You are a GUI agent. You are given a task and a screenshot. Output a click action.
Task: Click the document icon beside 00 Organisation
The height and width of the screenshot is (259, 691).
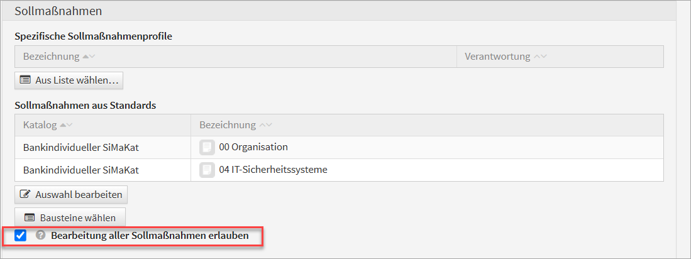(207, 147)
